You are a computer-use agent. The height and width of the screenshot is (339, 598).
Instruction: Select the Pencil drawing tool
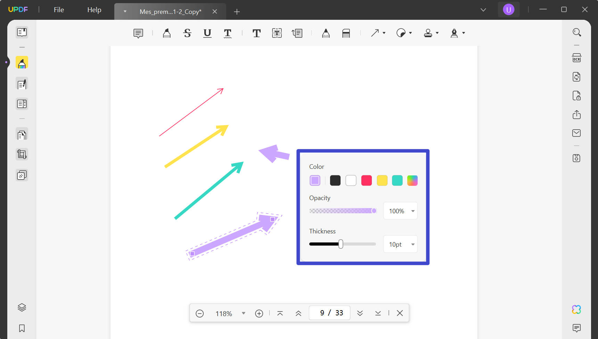coord(326,33)
